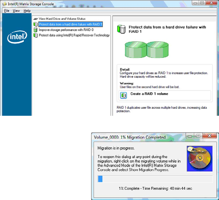Click 'RAID 1 duplicates user file' description text
Image resolution: width=219 pixels, height=200 pixels.
point(162,109)
